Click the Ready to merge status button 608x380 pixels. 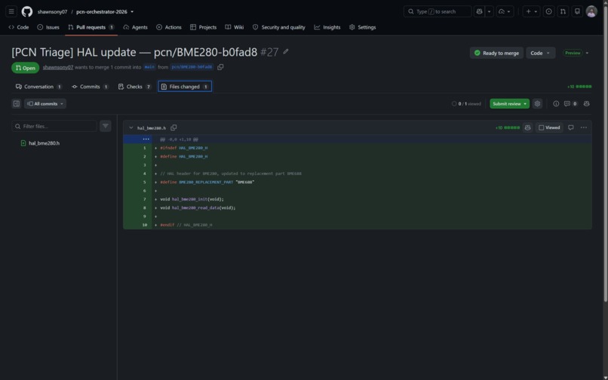(496, 53)
